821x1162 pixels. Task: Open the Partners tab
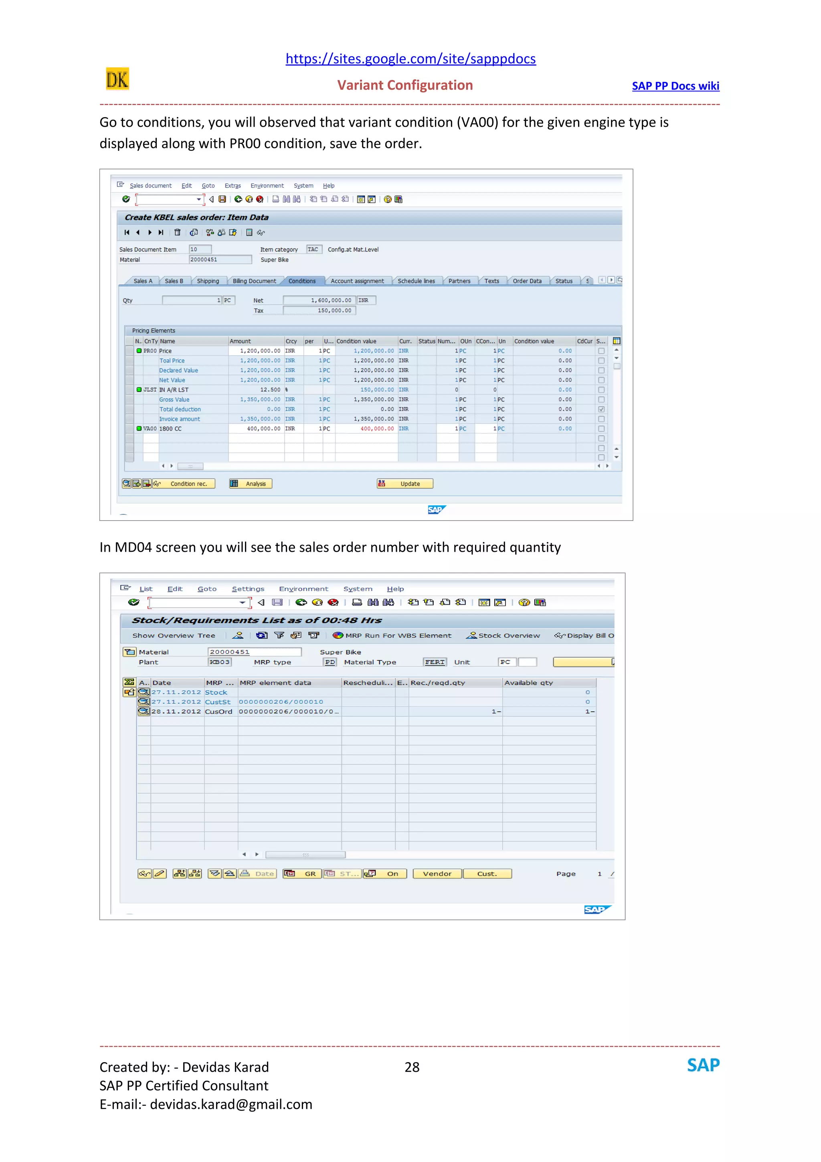pos(459,281)
